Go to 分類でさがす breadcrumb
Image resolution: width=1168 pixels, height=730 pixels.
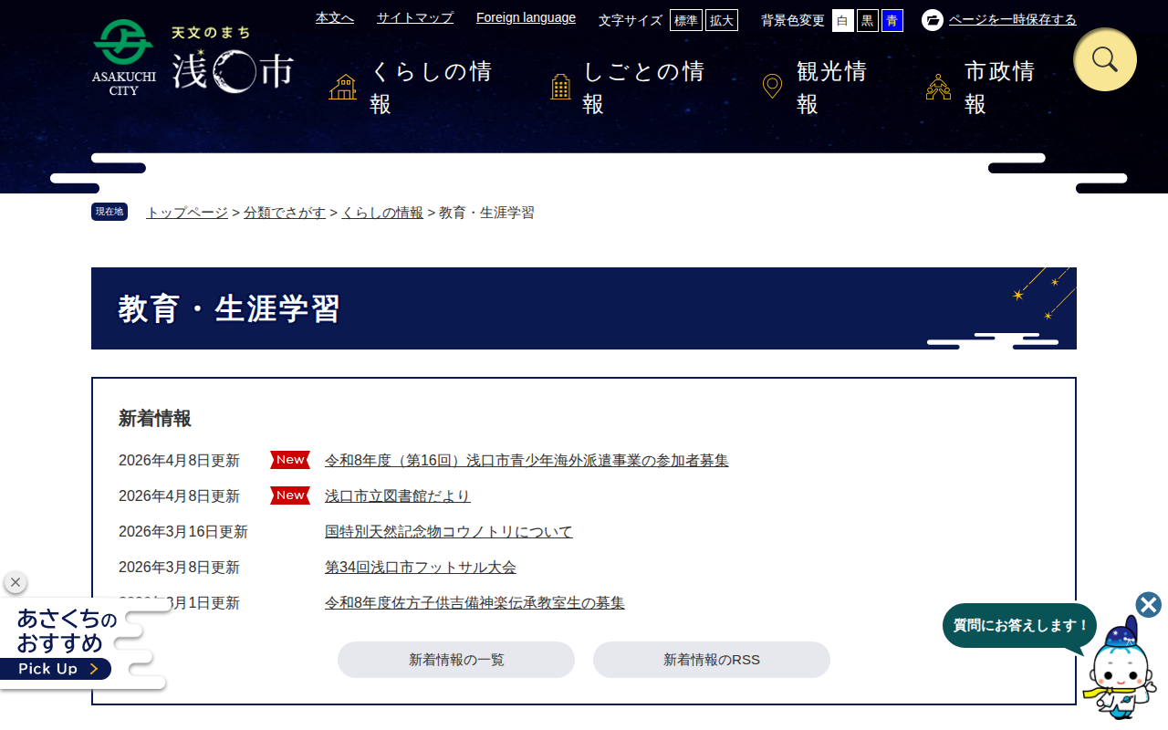coord(285,213)
